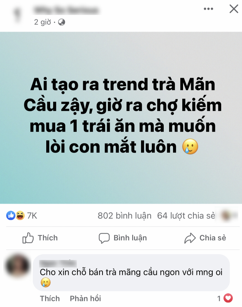Tap the Chia sẻ share arrow button

point(205,238)
